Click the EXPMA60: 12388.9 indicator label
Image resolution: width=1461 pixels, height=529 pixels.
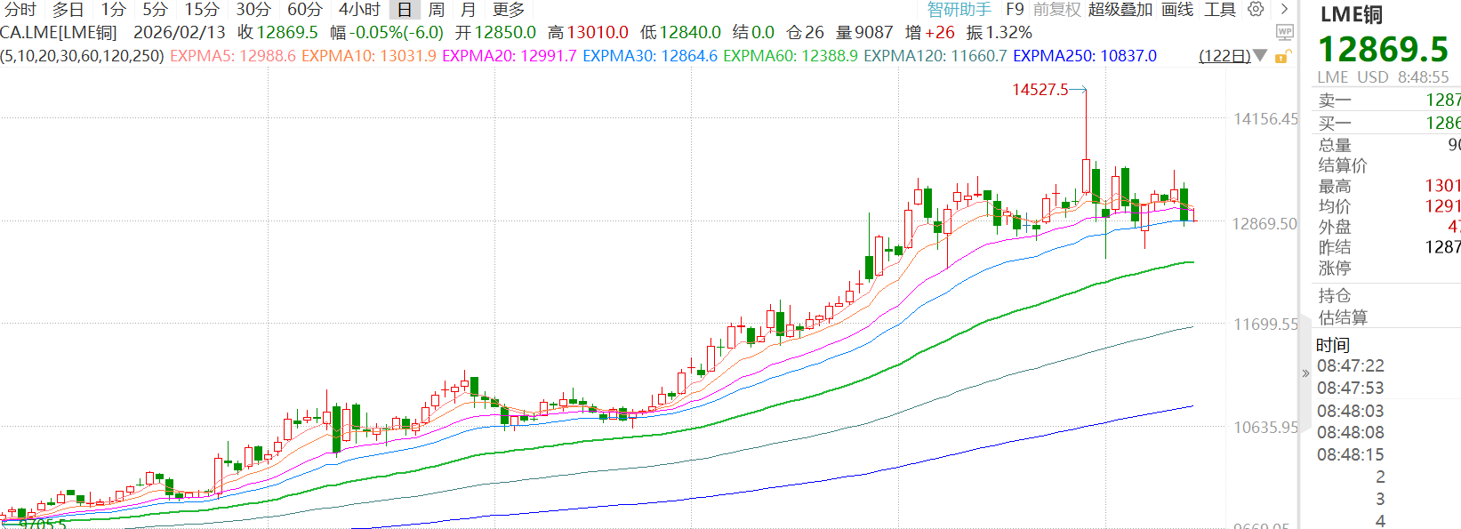[791, 56]
